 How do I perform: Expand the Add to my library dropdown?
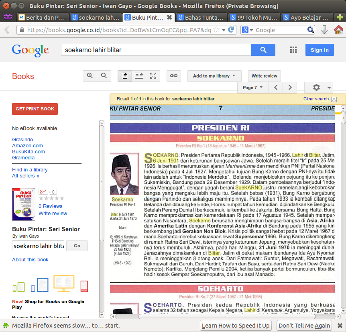[214, 76]
